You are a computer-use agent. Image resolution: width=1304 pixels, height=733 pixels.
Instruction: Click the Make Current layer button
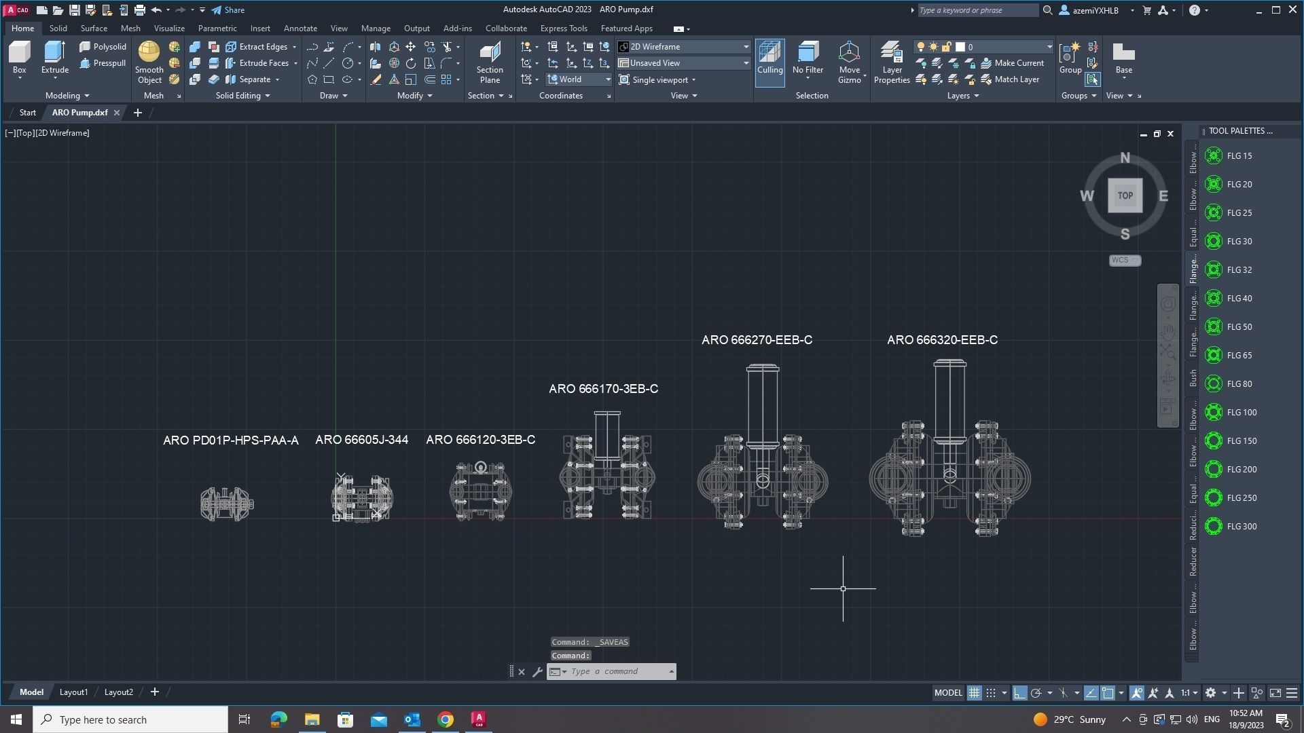click(1012, 63)
